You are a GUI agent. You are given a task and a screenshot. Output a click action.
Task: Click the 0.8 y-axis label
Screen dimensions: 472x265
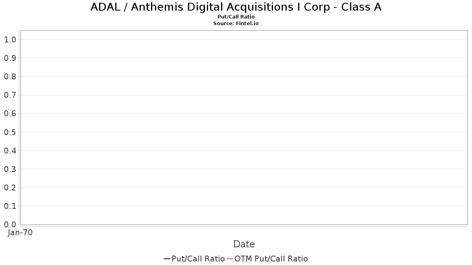click(10, 76)
